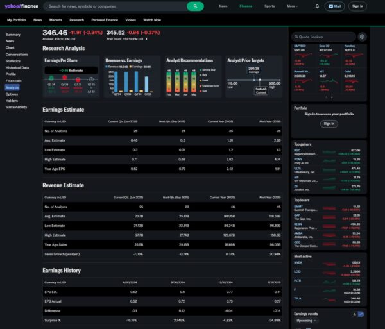
Task: Open the Research menu
Action: coord(76,20)
